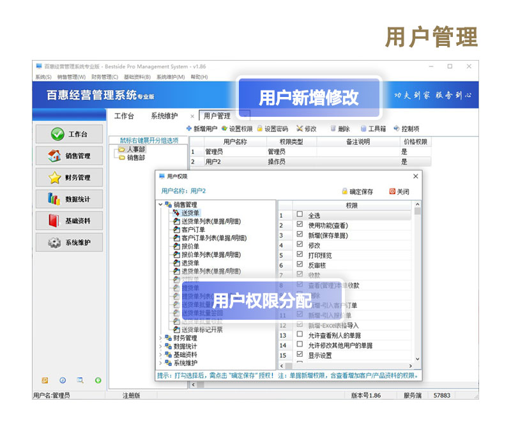The width and height of the screenshot is (511, 434).
Task: Select 用户2 row in user table
Action: (x=310, y=161)
